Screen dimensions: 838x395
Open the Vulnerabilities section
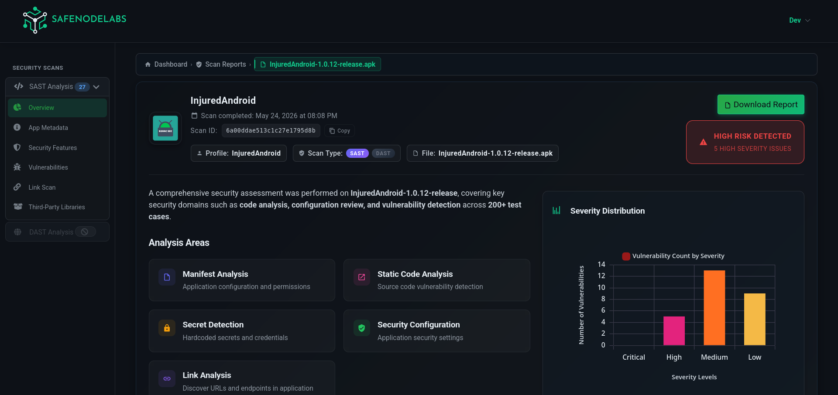coord(57,167)
